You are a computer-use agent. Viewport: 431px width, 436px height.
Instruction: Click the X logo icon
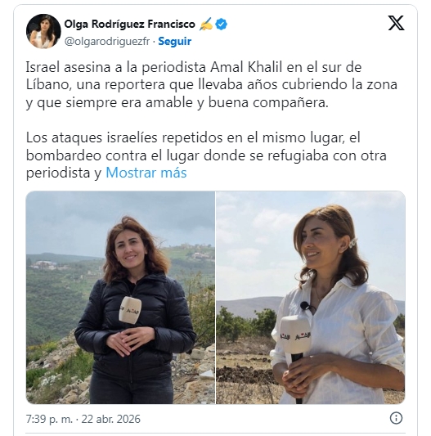tap(396, 23)
